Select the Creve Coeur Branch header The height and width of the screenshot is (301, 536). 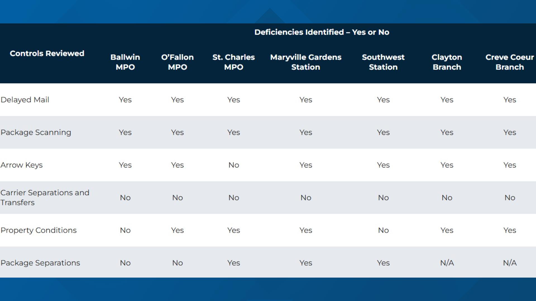(510, 62)
